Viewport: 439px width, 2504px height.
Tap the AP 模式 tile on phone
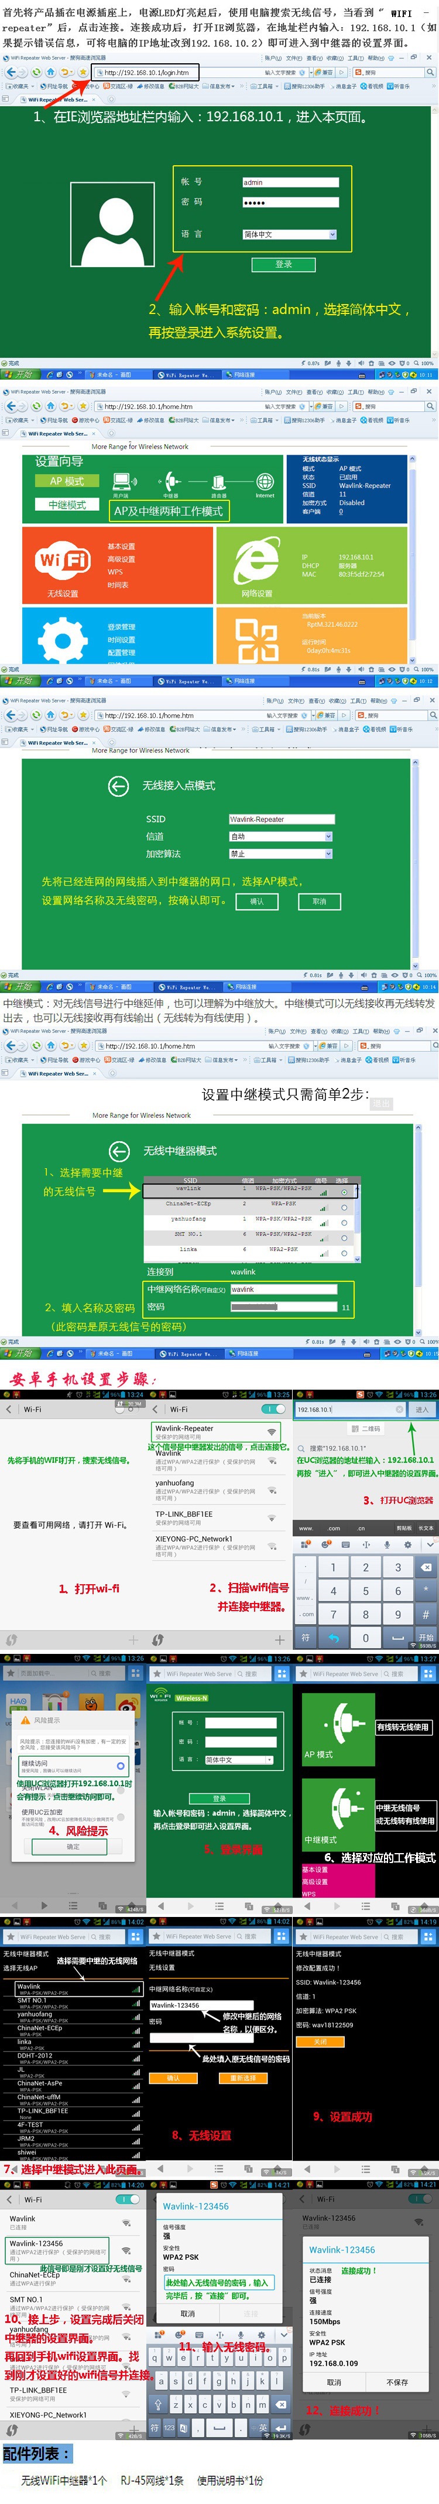click(x=338, y=1729)
